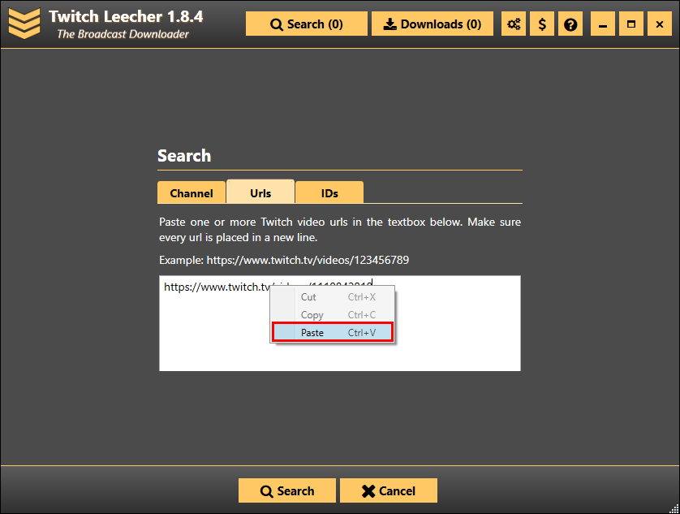680x514 pixels.
Task: Open the help question mark icon
Action: click(x=570, y=24)
